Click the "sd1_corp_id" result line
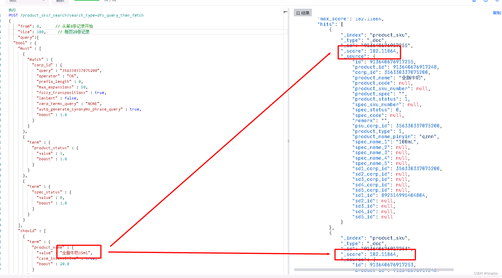The image size is (502, 278). pos(397,168)
